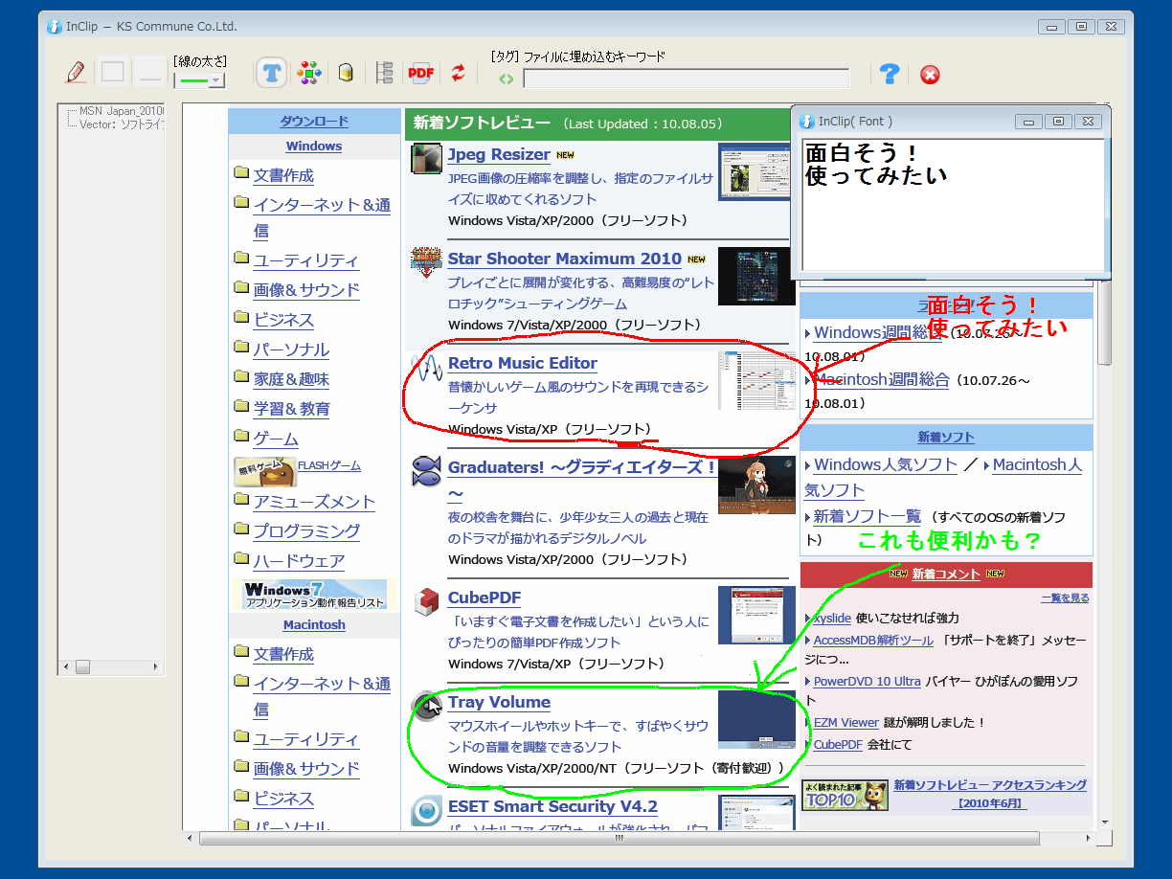The height and width of the screenshot is (879, 1172).
Task: Open the Tray Volume review link
Action: tap(499, 702)
